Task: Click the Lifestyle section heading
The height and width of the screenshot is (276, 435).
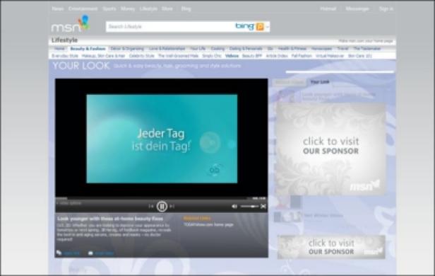Action: pos(65,40)
